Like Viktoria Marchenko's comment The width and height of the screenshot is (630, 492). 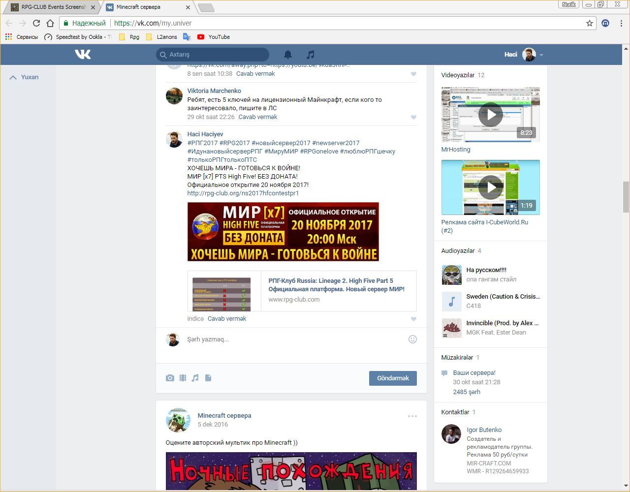point(413,117)
